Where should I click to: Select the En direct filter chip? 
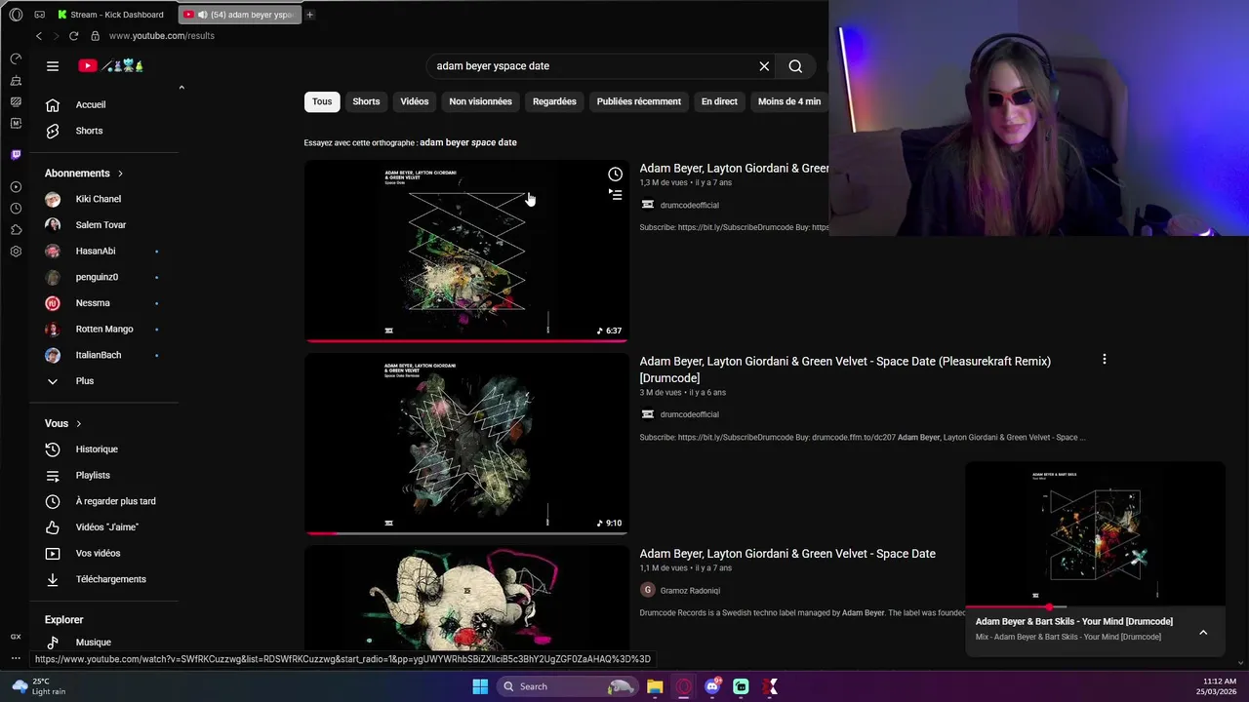(x=719, y=101)
